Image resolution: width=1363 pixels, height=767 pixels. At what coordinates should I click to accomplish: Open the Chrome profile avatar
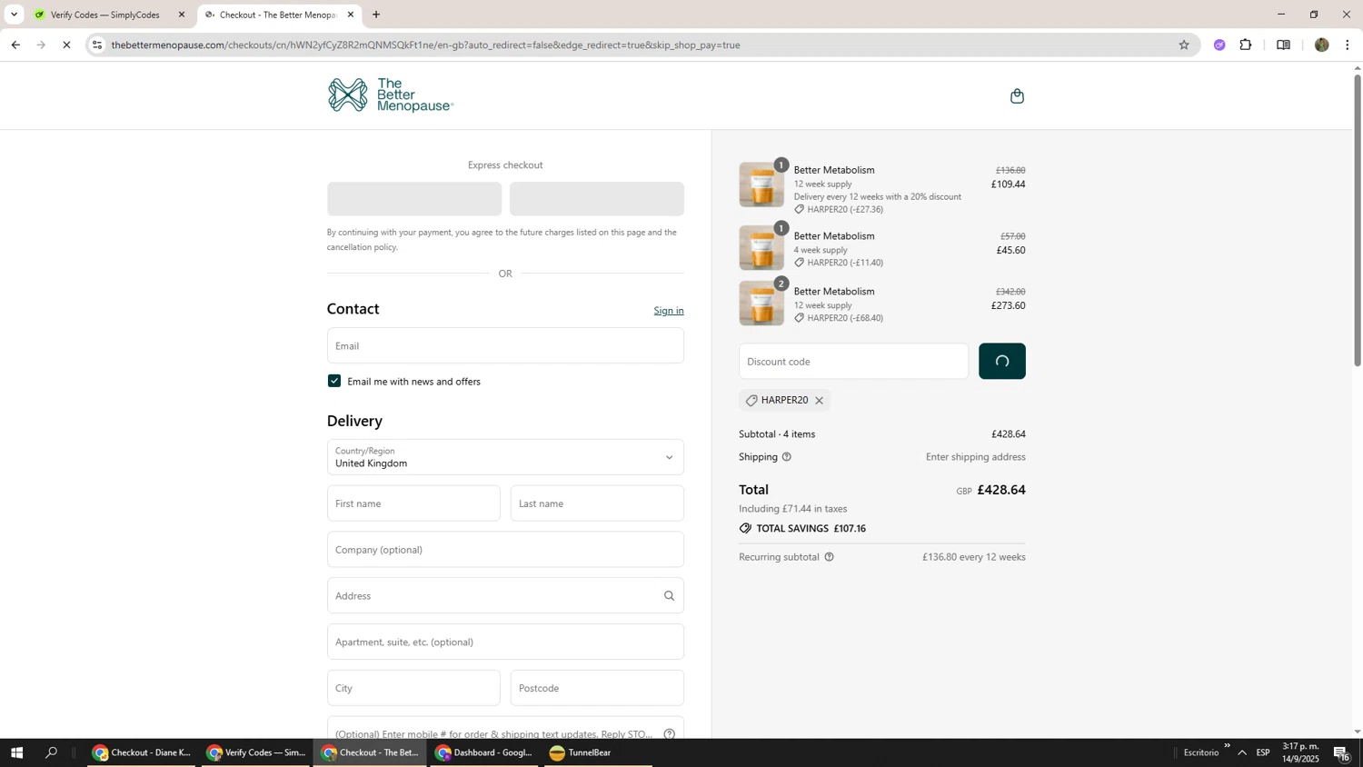(1321, 45)
